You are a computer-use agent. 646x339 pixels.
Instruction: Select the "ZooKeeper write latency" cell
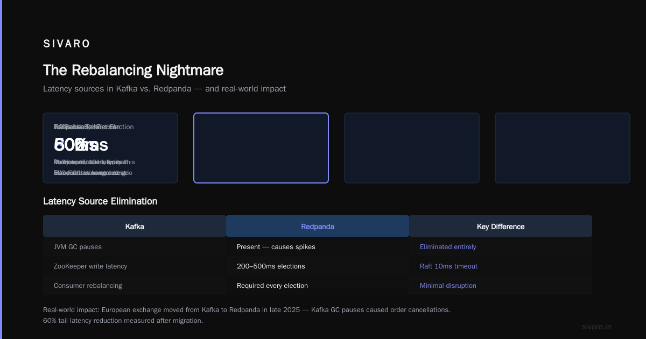pos(135,266)
